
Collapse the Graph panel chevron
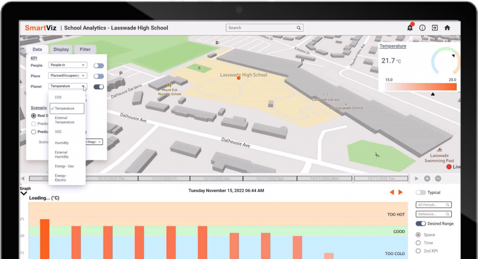24,194
